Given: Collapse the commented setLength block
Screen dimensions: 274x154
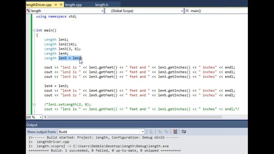Looking at the screenshot, I should pyautogui.click(x=34, y=104).
